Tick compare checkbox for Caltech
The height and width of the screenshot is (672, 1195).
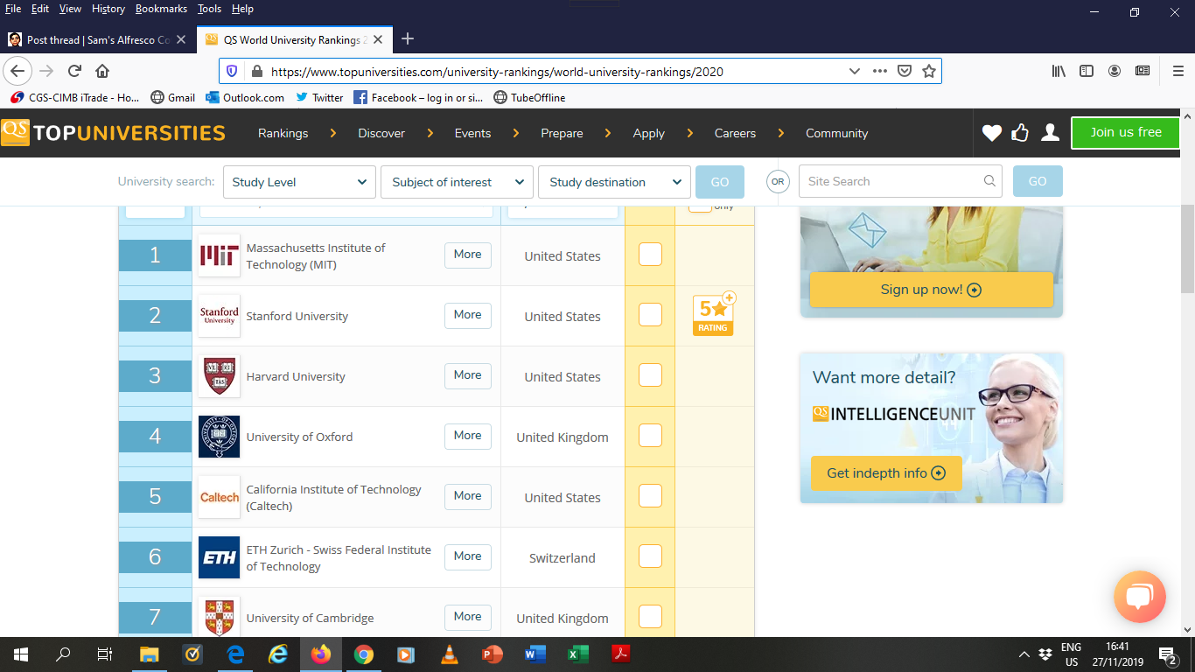650,495
